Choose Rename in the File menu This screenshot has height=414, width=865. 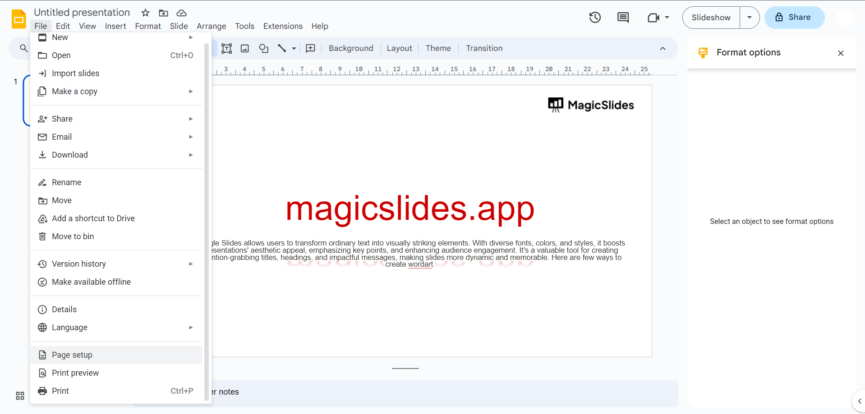(x=116, y=182)
